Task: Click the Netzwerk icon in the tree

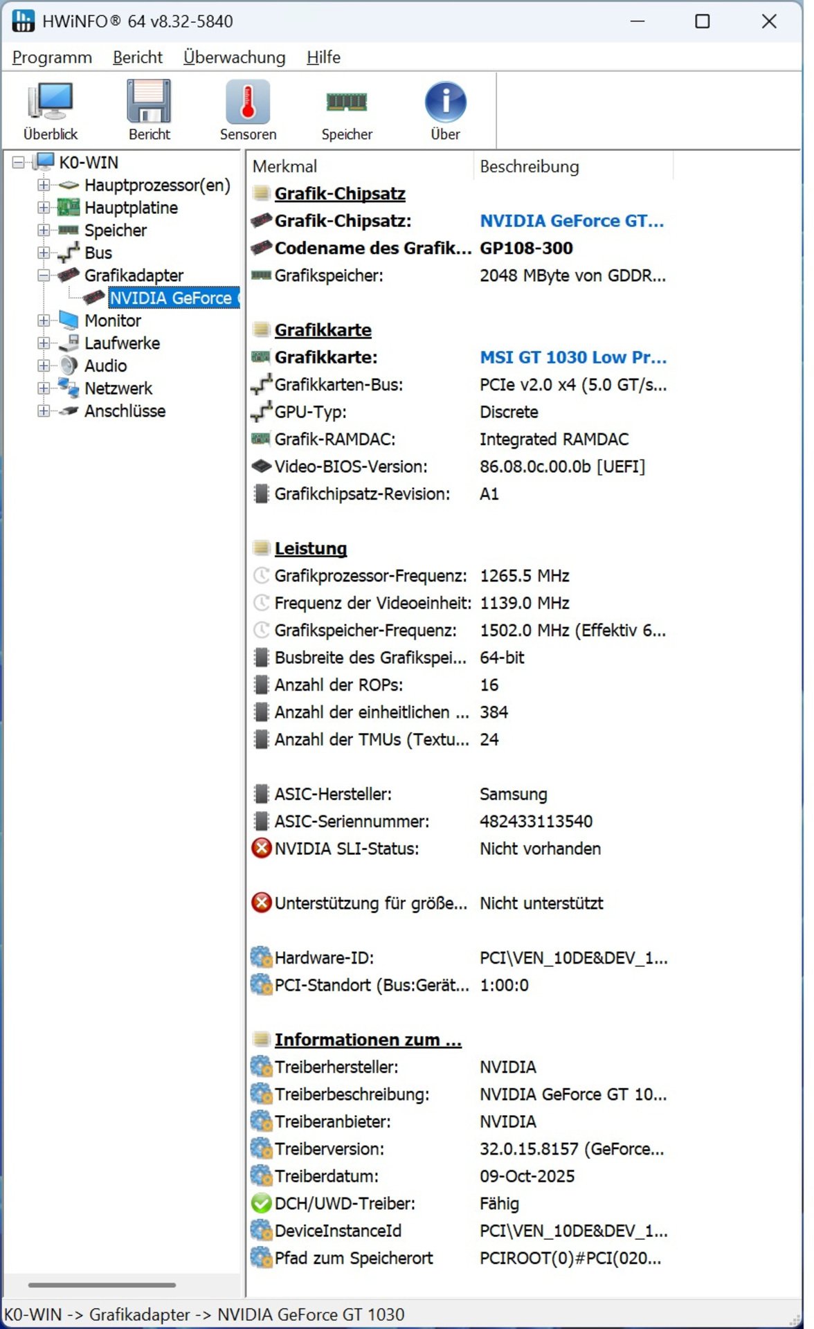Action: pyautogui.click(x=69, y=388)
